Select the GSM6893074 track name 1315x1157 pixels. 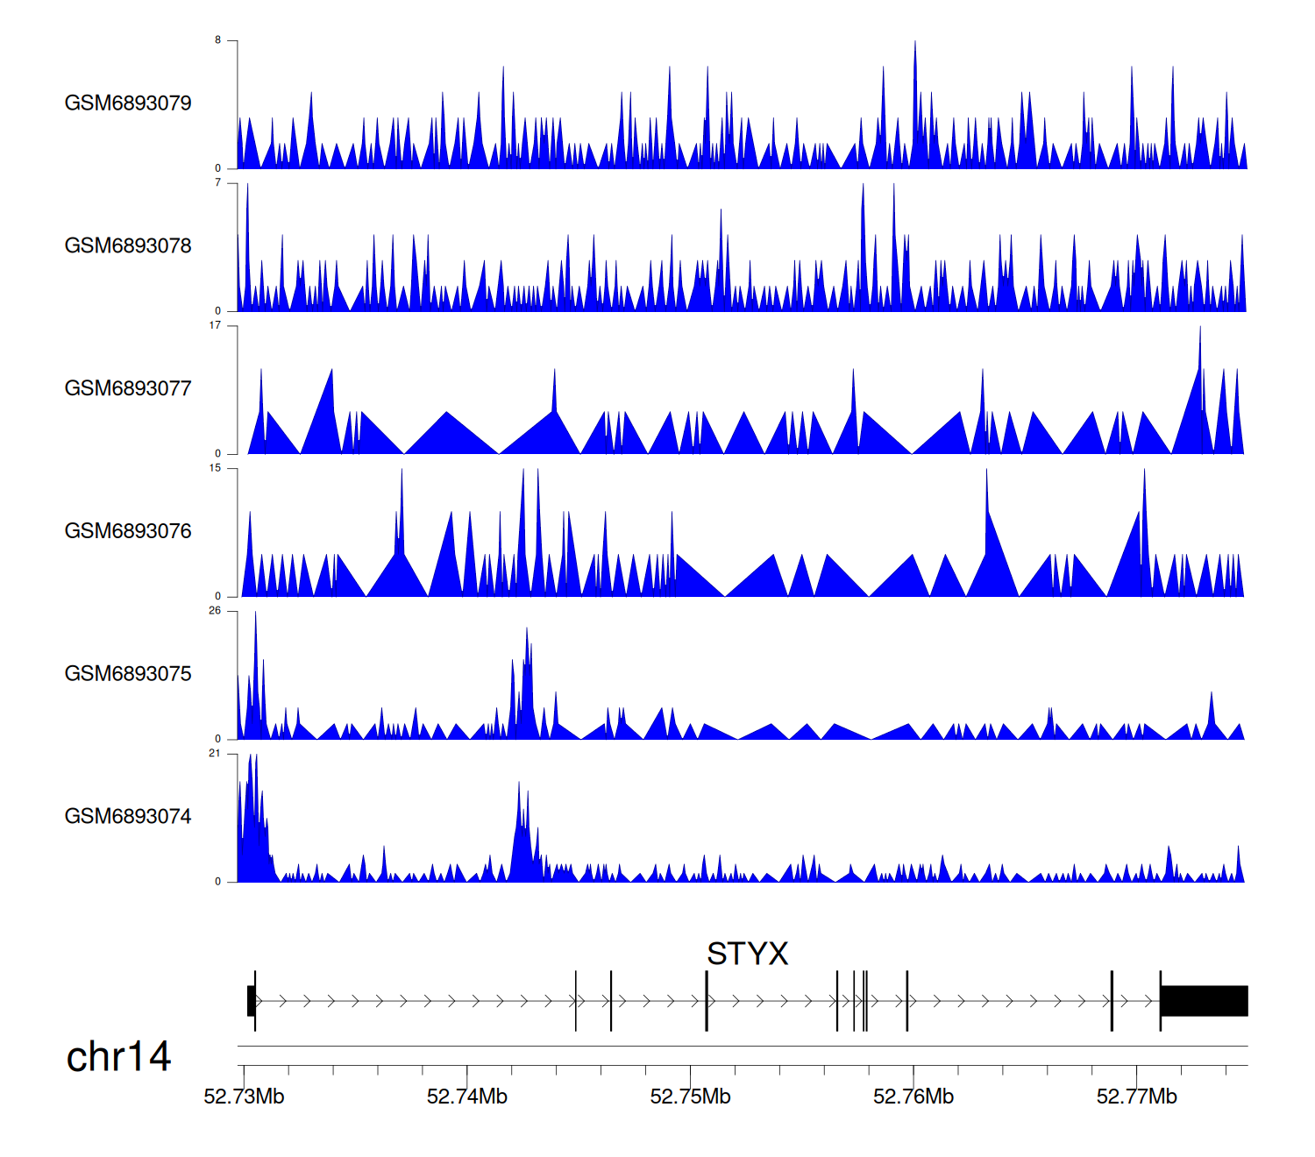point(128,817)
